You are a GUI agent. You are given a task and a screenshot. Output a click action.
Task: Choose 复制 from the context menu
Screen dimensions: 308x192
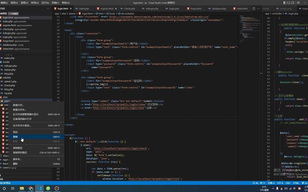coord(36,137)
